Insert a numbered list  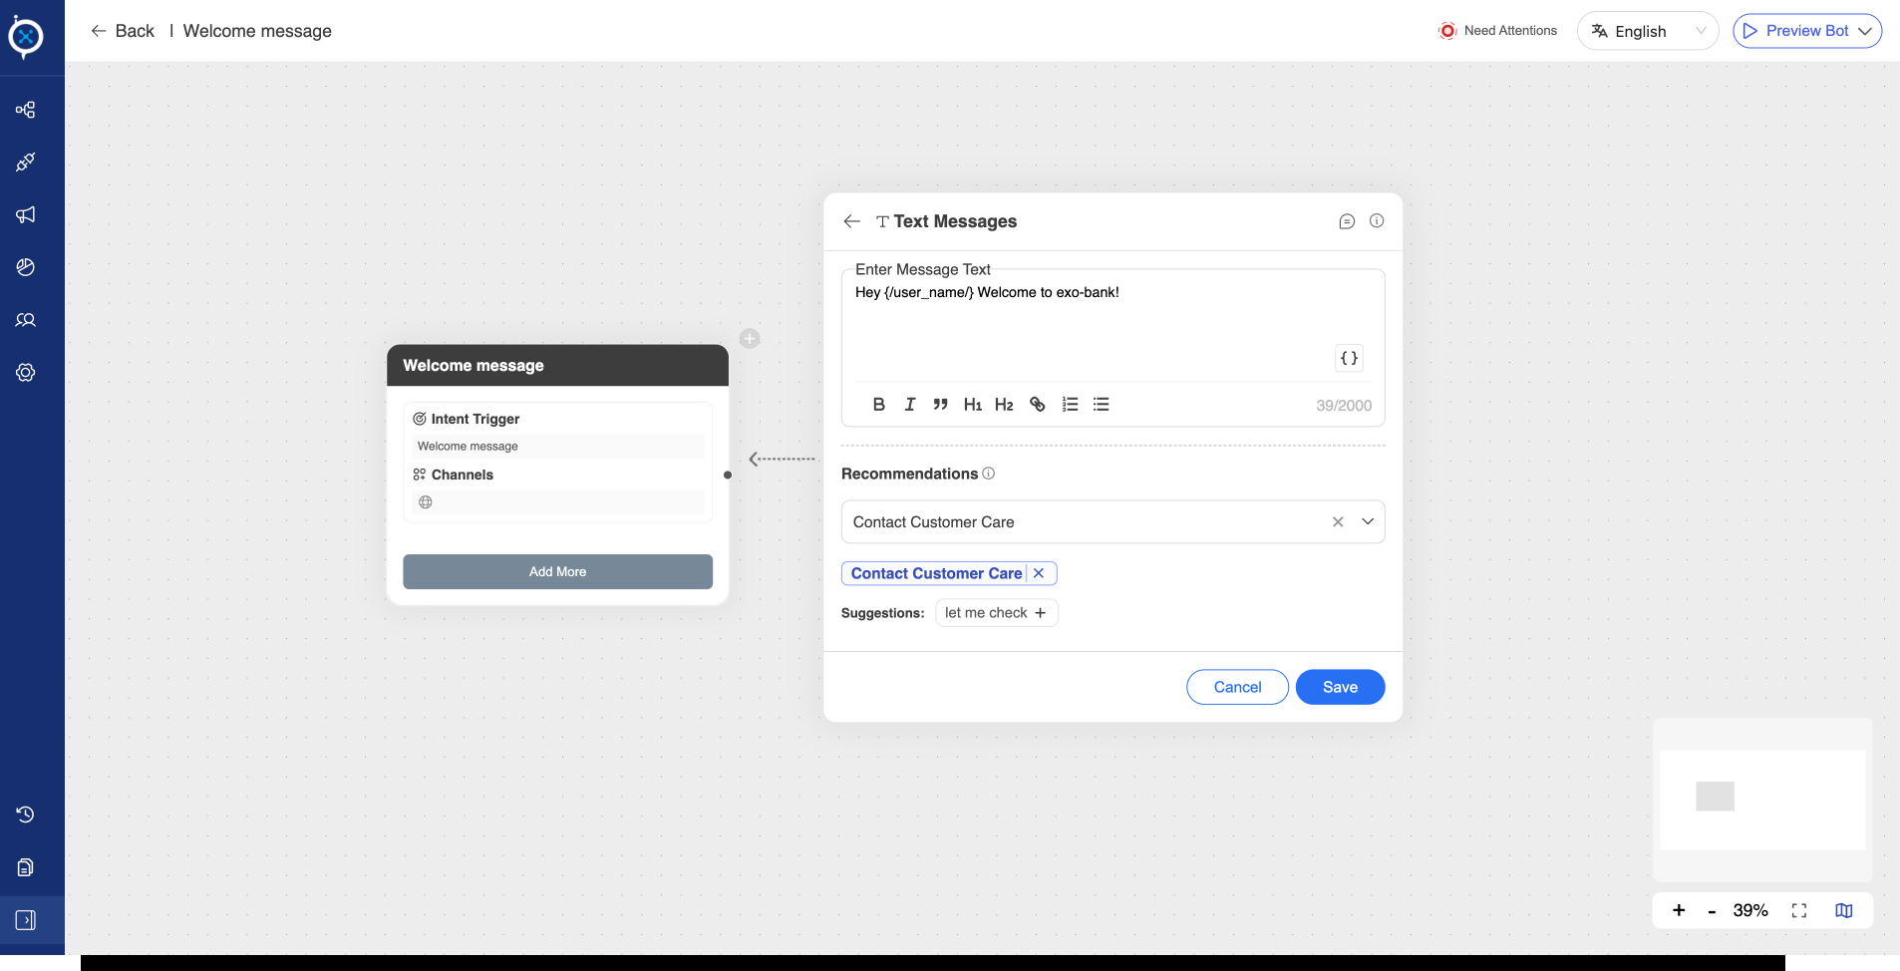(x=1070, y=404)
